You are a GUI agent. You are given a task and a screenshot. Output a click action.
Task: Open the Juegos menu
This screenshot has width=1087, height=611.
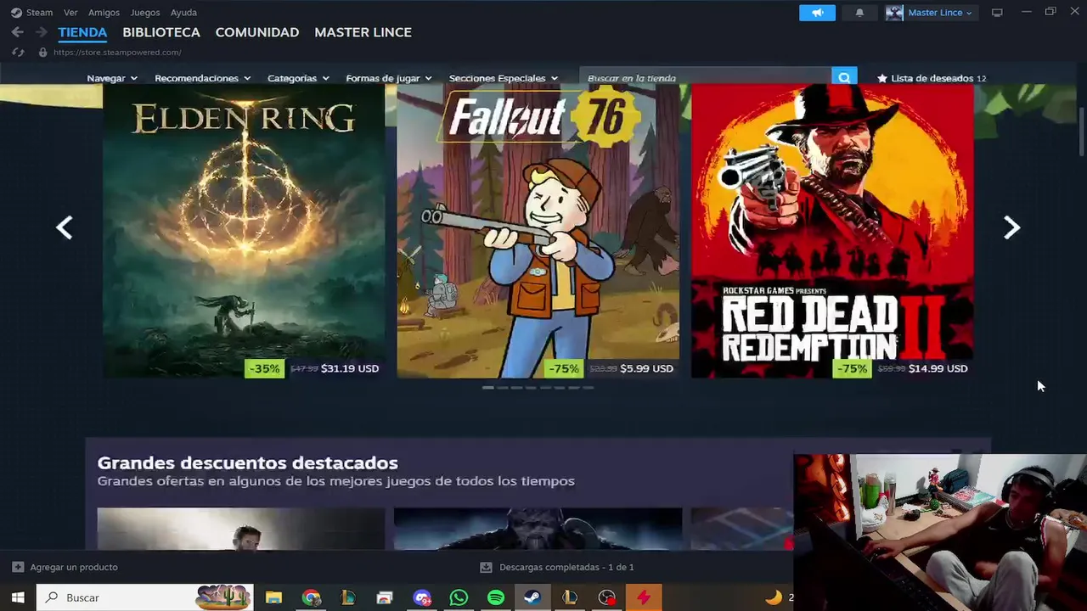(144, 13)
